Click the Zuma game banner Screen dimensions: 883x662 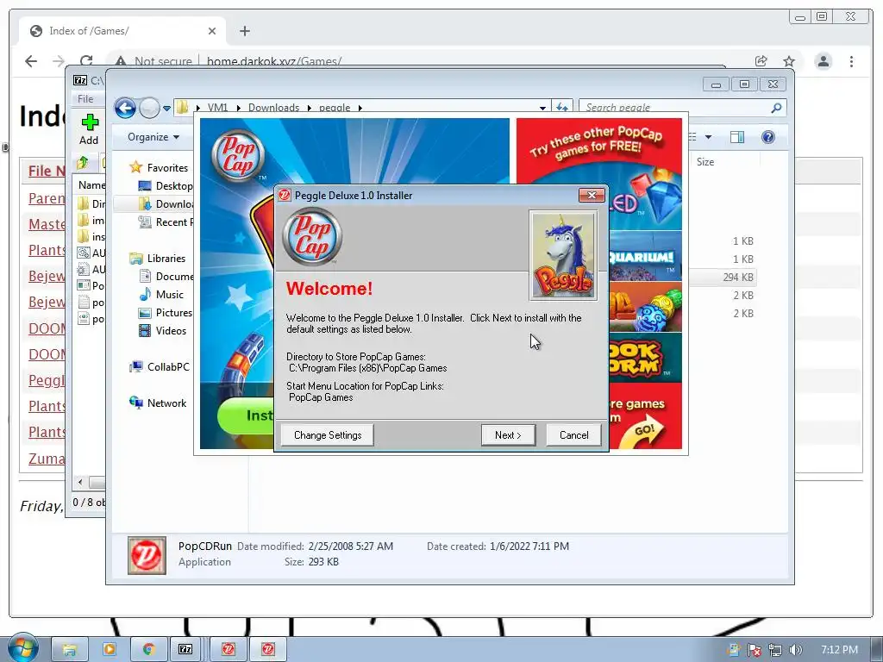(645, 308)
